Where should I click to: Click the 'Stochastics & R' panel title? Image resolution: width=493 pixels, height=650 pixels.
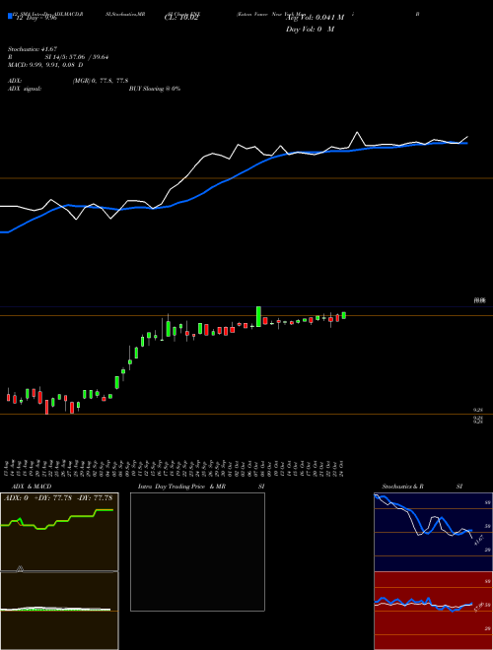[x=402, y=487]
